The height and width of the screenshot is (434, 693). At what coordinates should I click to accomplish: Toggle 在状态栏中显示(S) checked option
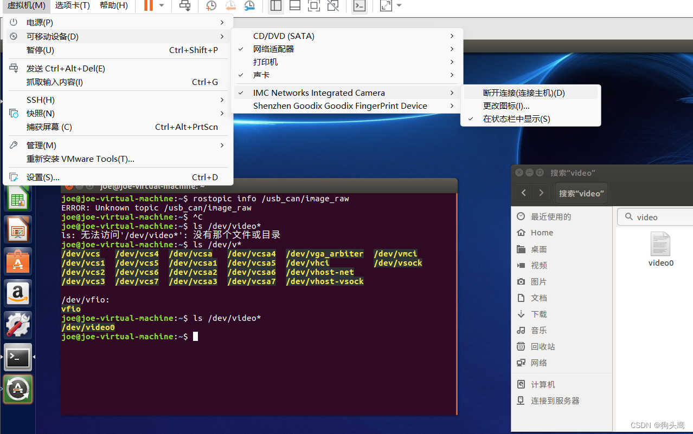click(x=530, y=119)
